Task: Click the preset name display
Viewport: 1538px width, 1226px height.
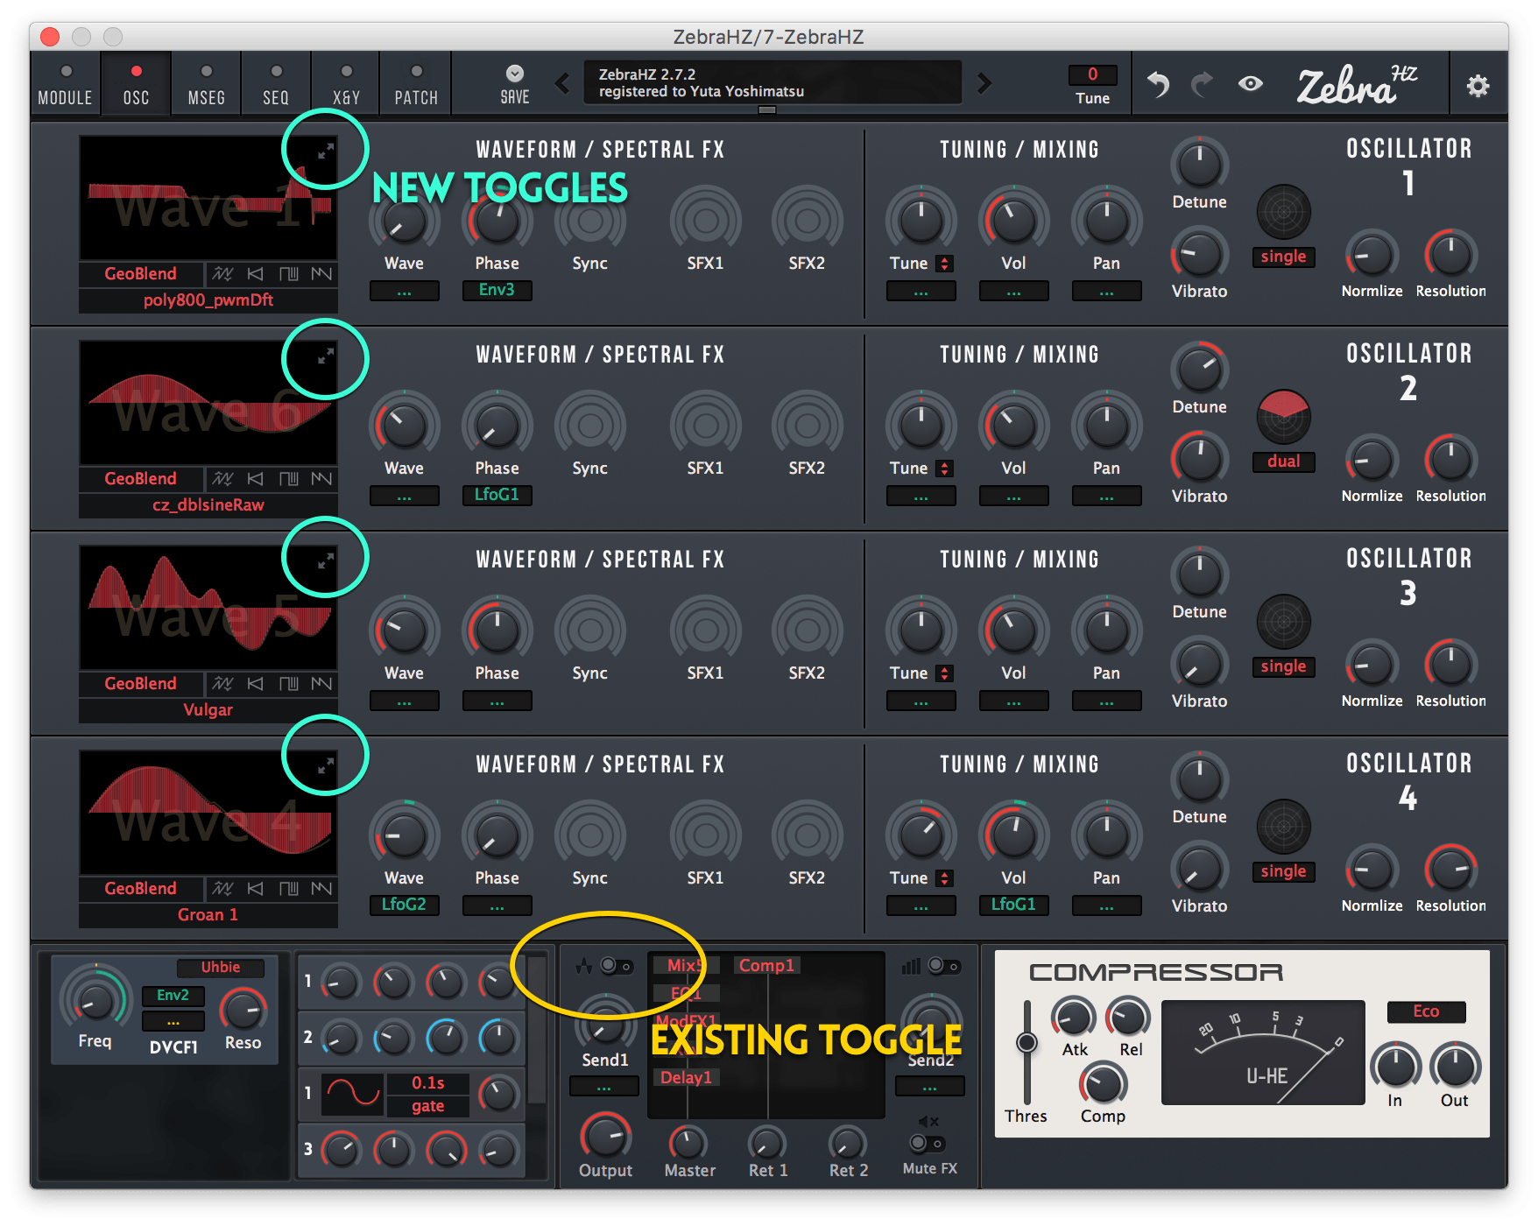Action: [x=773, y=83]
